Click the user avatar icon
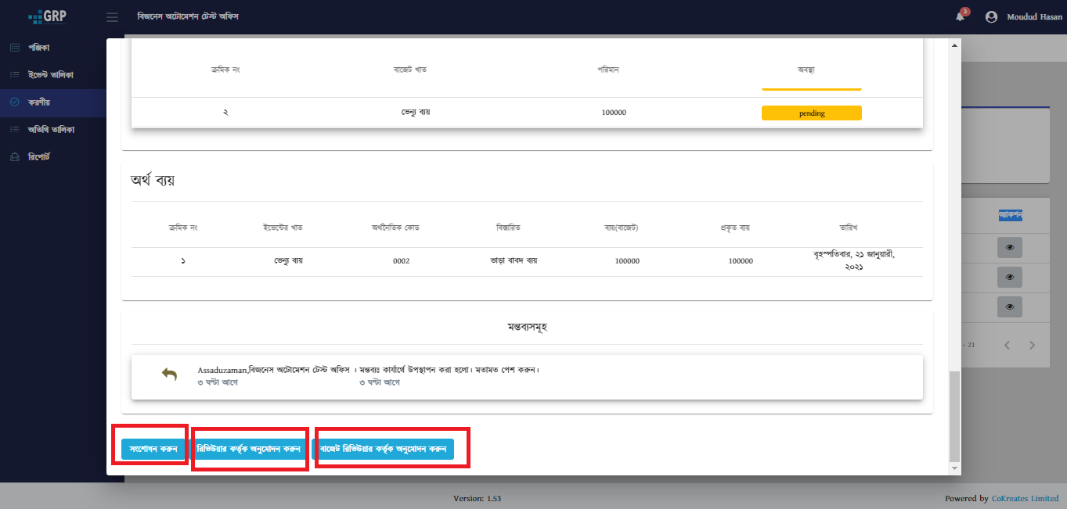The height and width of the screenshot is (509, 1067). pyautogui.click(x=991, y=16)
